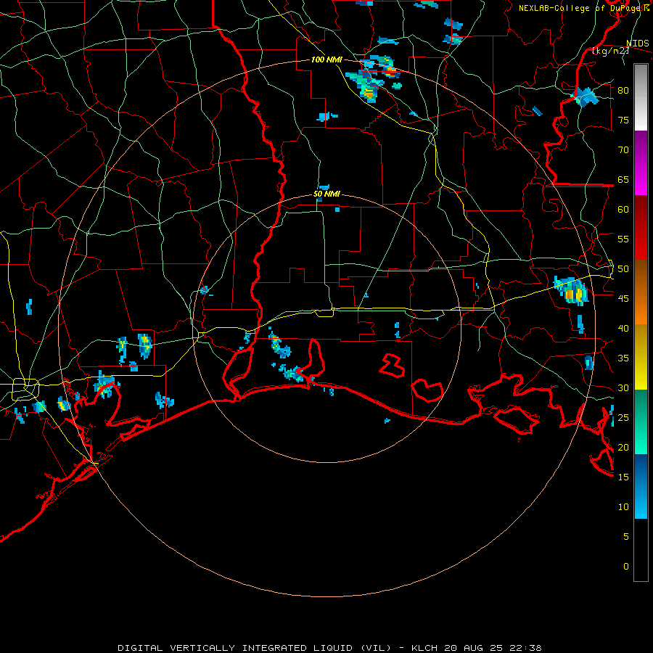Click the red-core storm cell near the 100 NMI label
The width and height of the screenshot is (653, 653).
(391, 73)
